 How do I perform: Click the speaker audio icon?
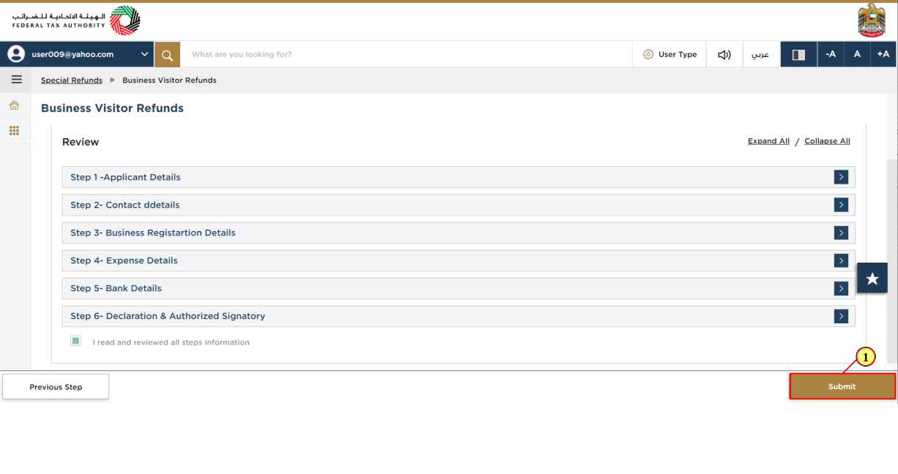pyautogui.click(x=724, y=55)
